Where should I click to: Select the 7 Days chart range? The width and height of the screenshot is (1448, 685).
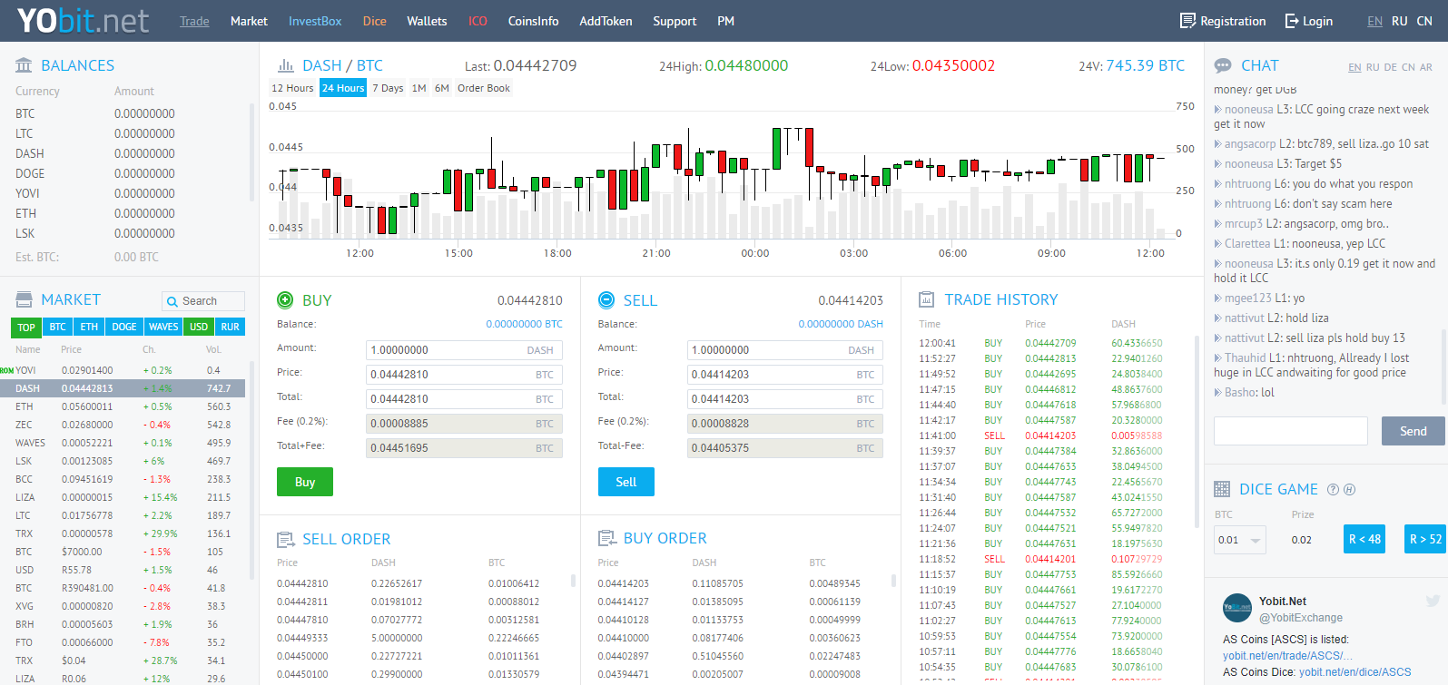pos(388,88)
